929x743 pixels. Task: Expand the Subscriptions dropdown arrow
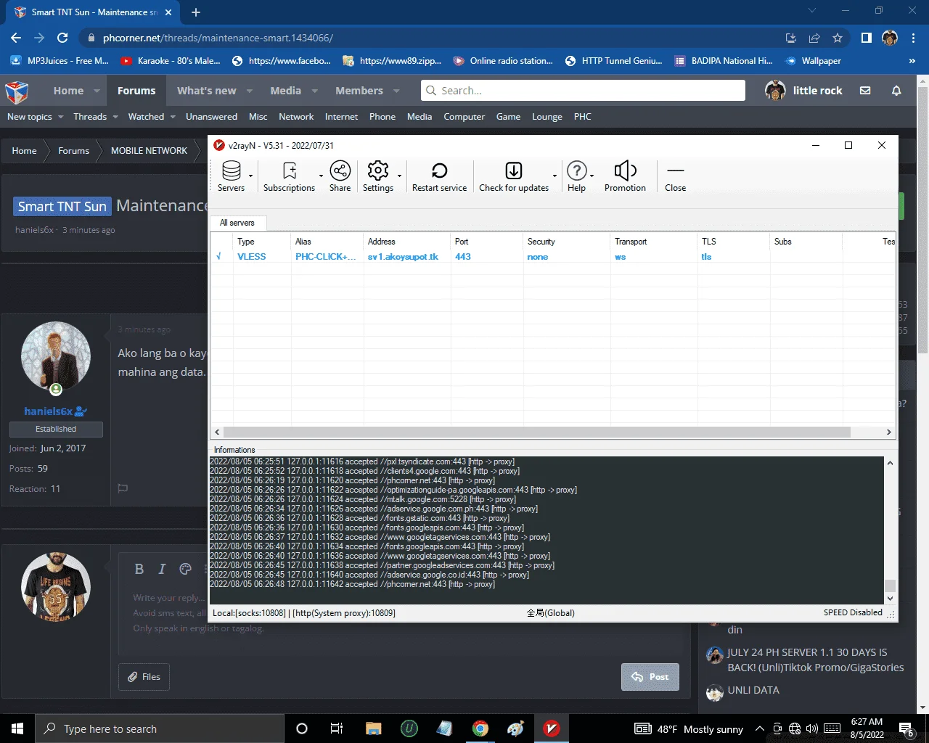(x=321, y=176)
